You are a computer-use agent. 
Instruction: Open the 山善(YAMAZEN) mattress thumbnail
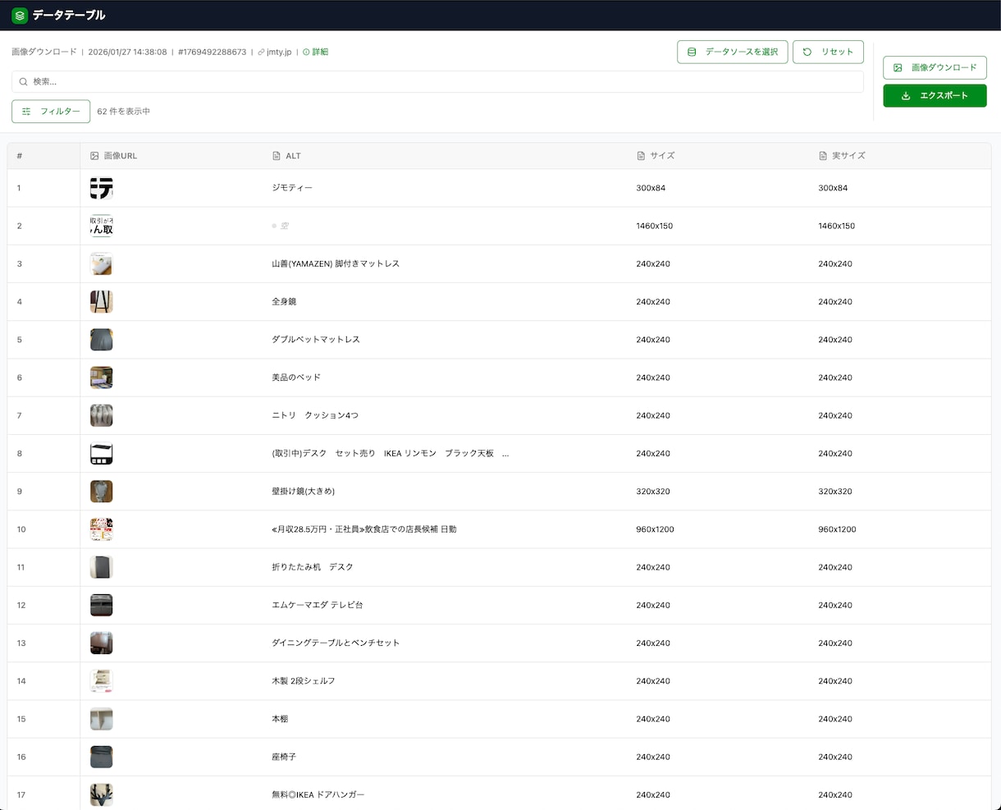(101, 263)
